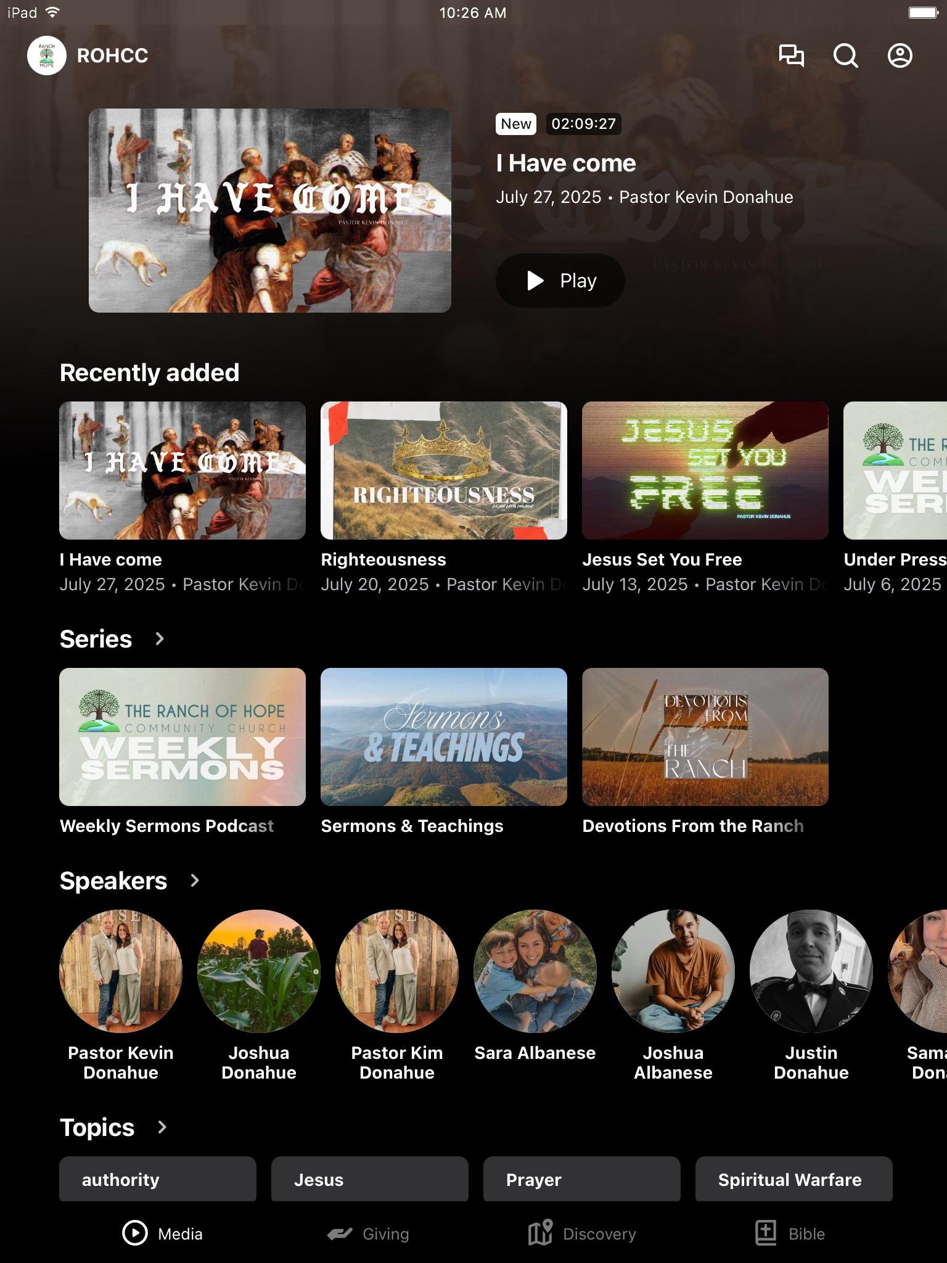Open the Weekly Sermons Podcast series
947x1263 pixels.
182,737
